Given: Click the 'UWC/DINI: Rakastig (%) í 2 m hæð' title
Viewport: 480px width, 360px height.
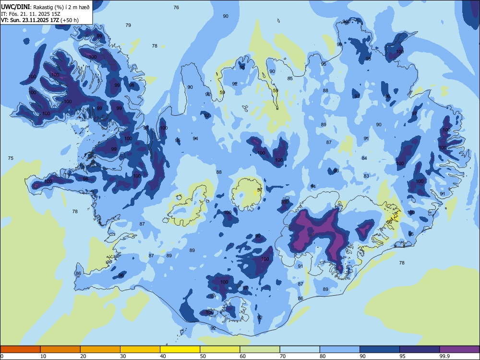Looking at the screenshot, I should click(x=45, y=7).
